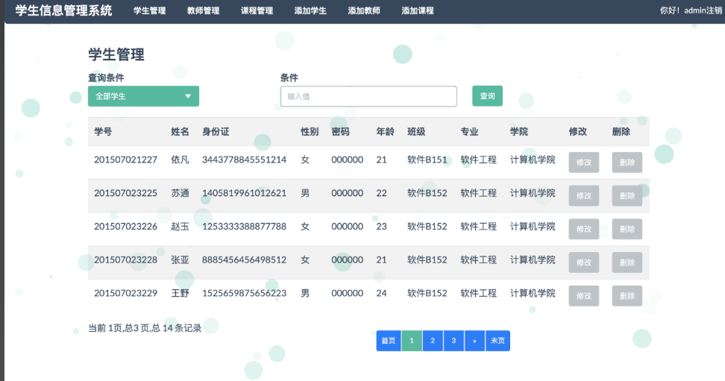Click 删除 for student 依凡
The width and height of the screenshot is (725, 381).
(x=627, y=163)
